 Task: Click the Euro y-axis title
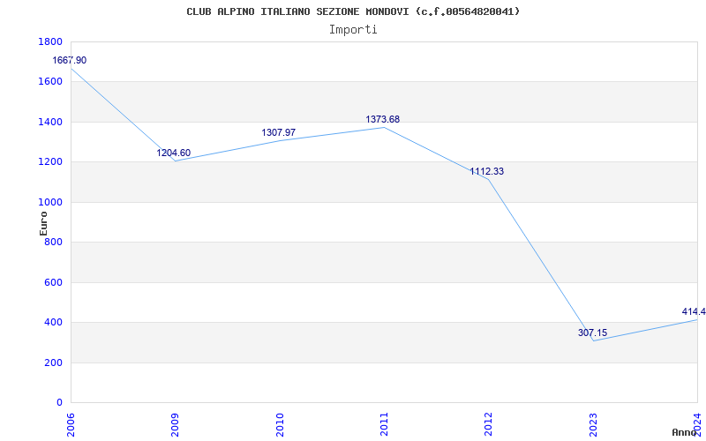tap(43, 224)
